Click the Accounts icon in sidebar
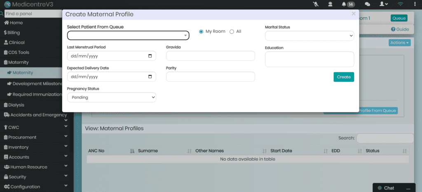 point(6,157)
